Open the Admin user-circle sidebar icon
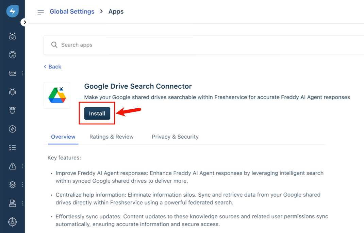This screenshot has height=233, width=364. coord(12,222)
